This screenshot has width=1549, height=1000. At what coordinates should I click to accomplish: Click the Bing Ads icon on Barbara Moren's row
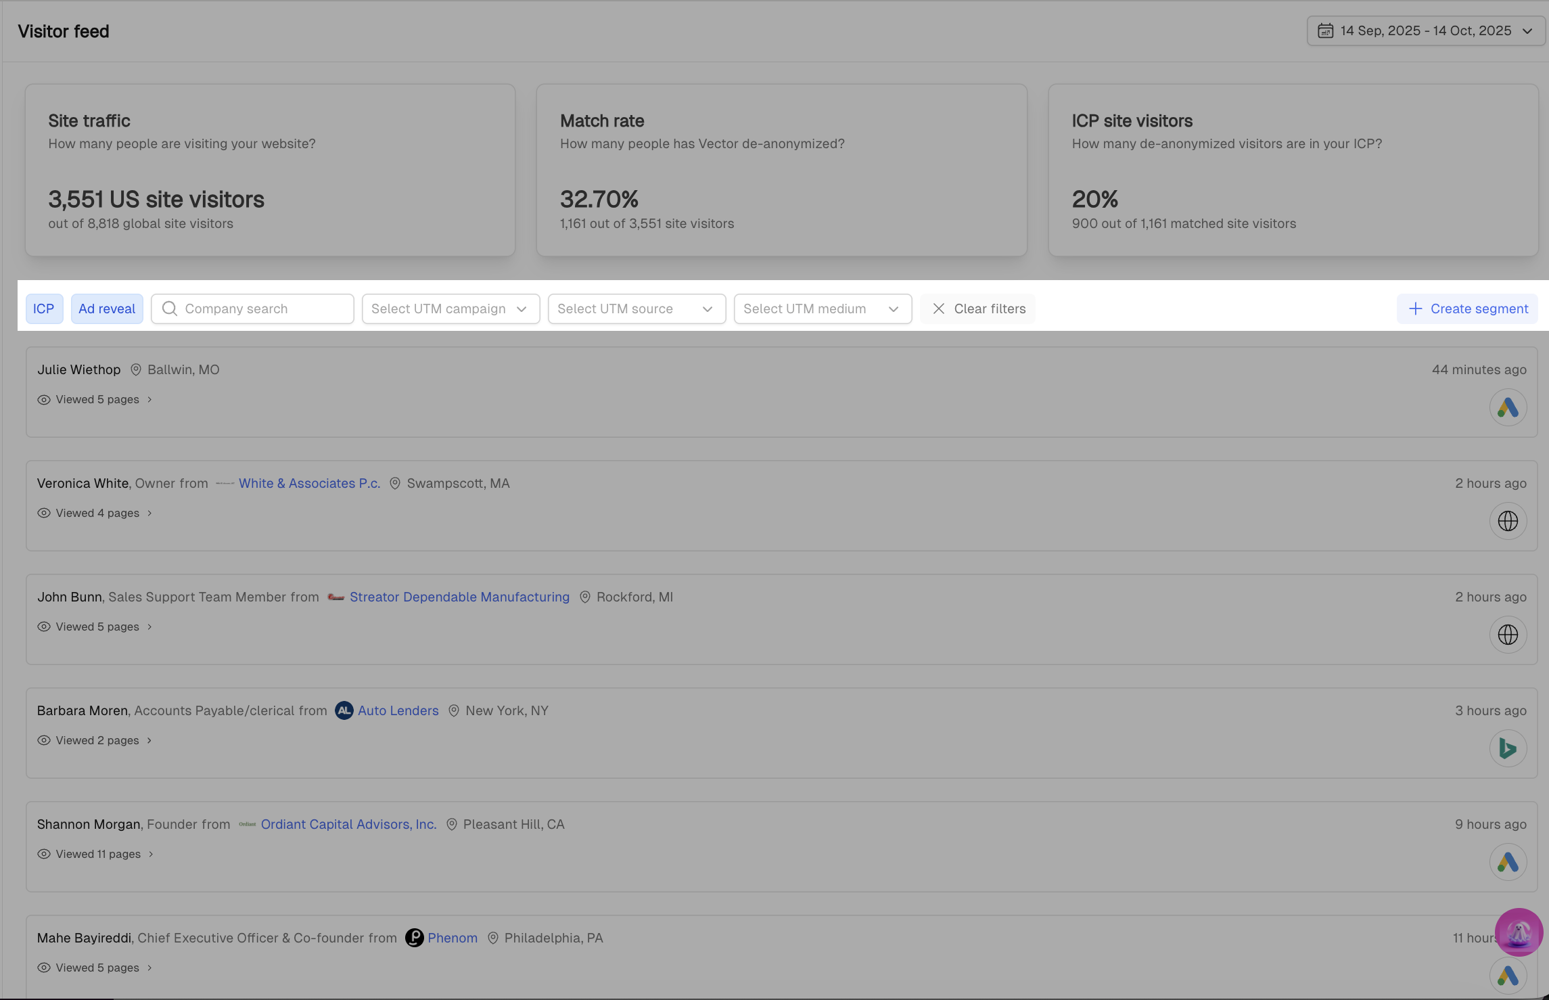(x=1508, y=748)
